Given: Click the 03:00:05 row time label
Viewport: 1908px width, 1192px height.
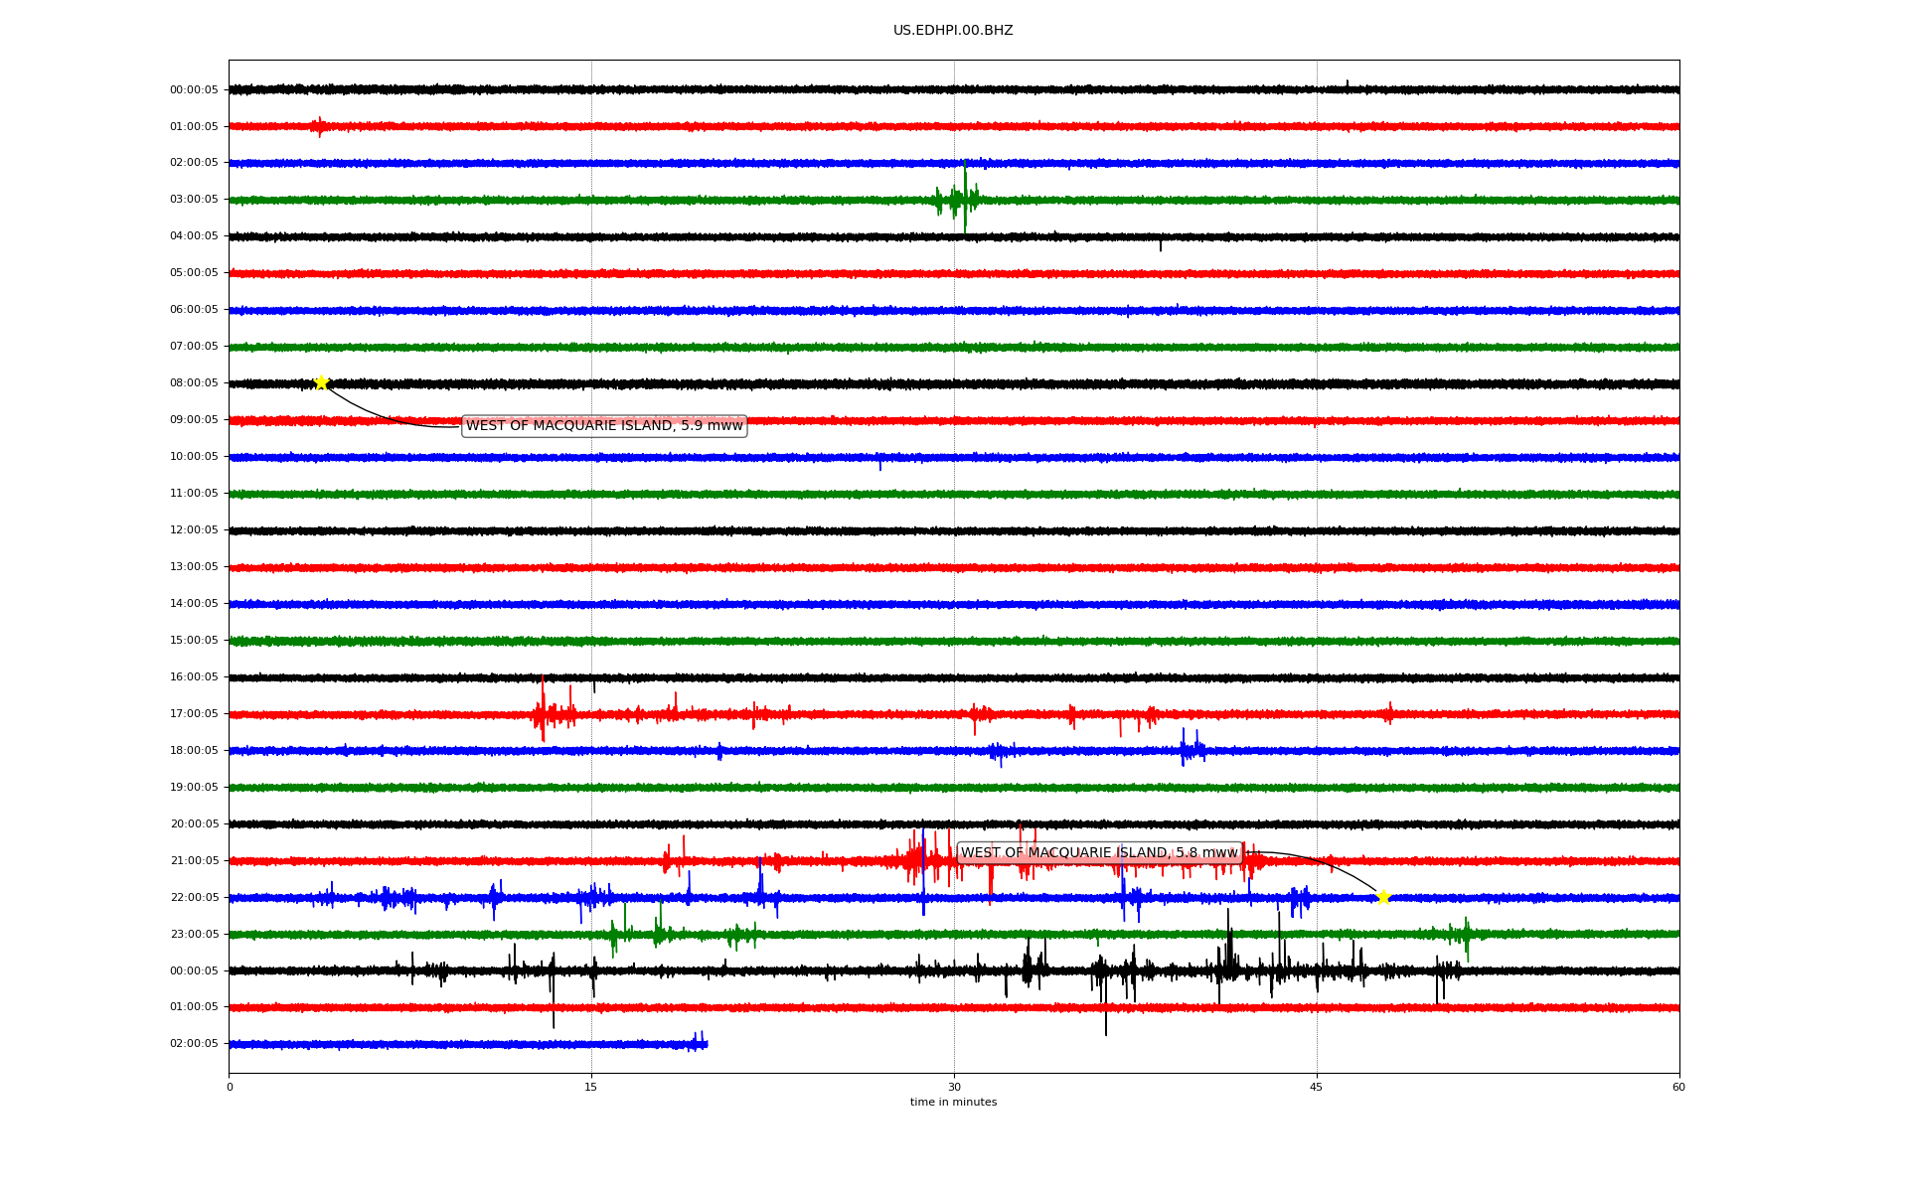Looking at the screenshot, I should [x=194, y=200].
